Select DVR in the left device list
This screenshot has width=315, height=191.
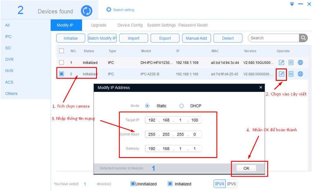[9, 59]
